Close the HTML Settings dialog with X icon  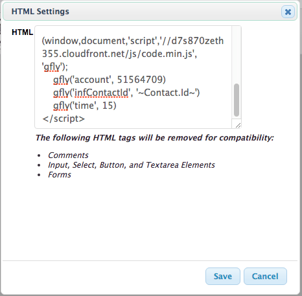(288, 12)
